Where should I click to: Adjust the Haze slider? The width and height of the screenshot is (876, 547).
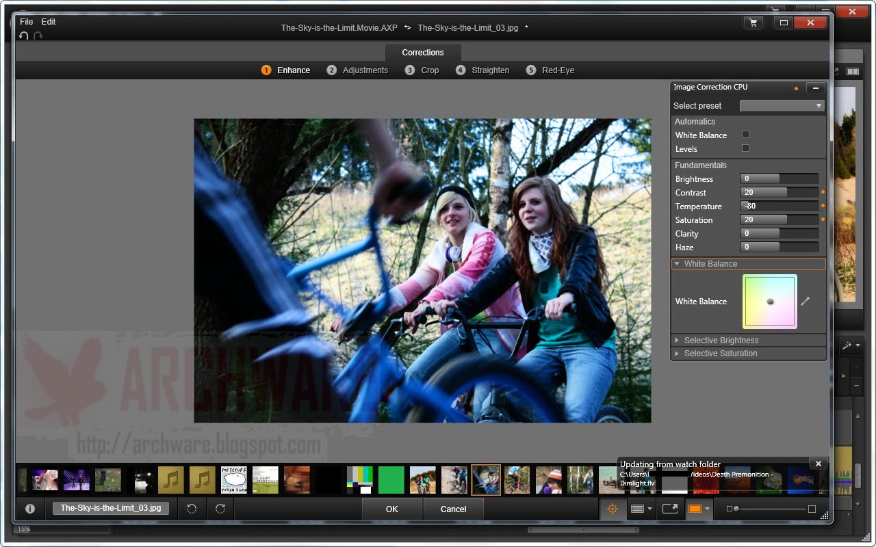tap(780, 247)
